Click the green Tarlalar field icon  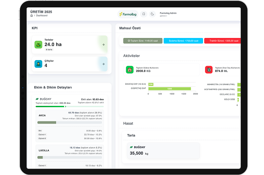[38, 45]
